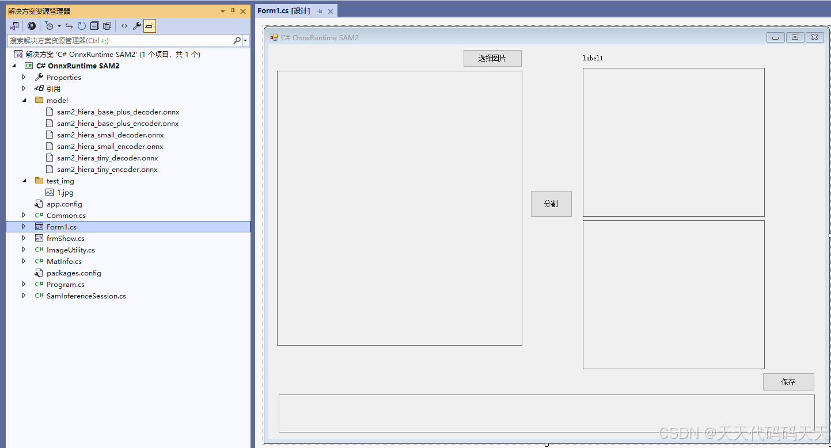Collapse the test_img folder
This screenshot has width=831, height=448.
[x=24, y=181]
